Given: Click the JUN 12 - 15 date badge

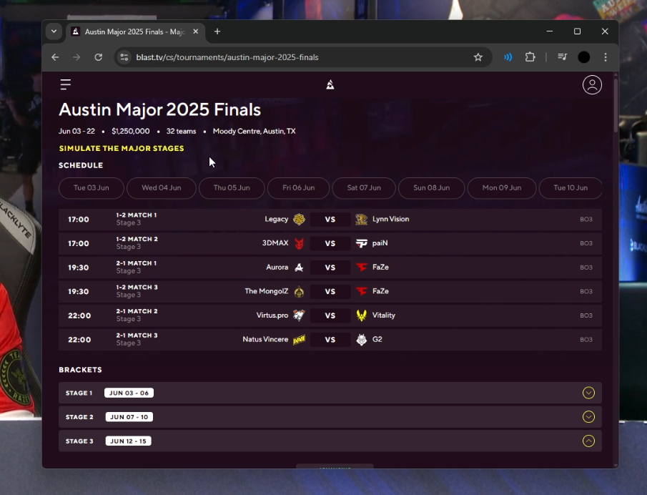Looking at the screenshot, I should pyautogui.click(x=128, y=441).
